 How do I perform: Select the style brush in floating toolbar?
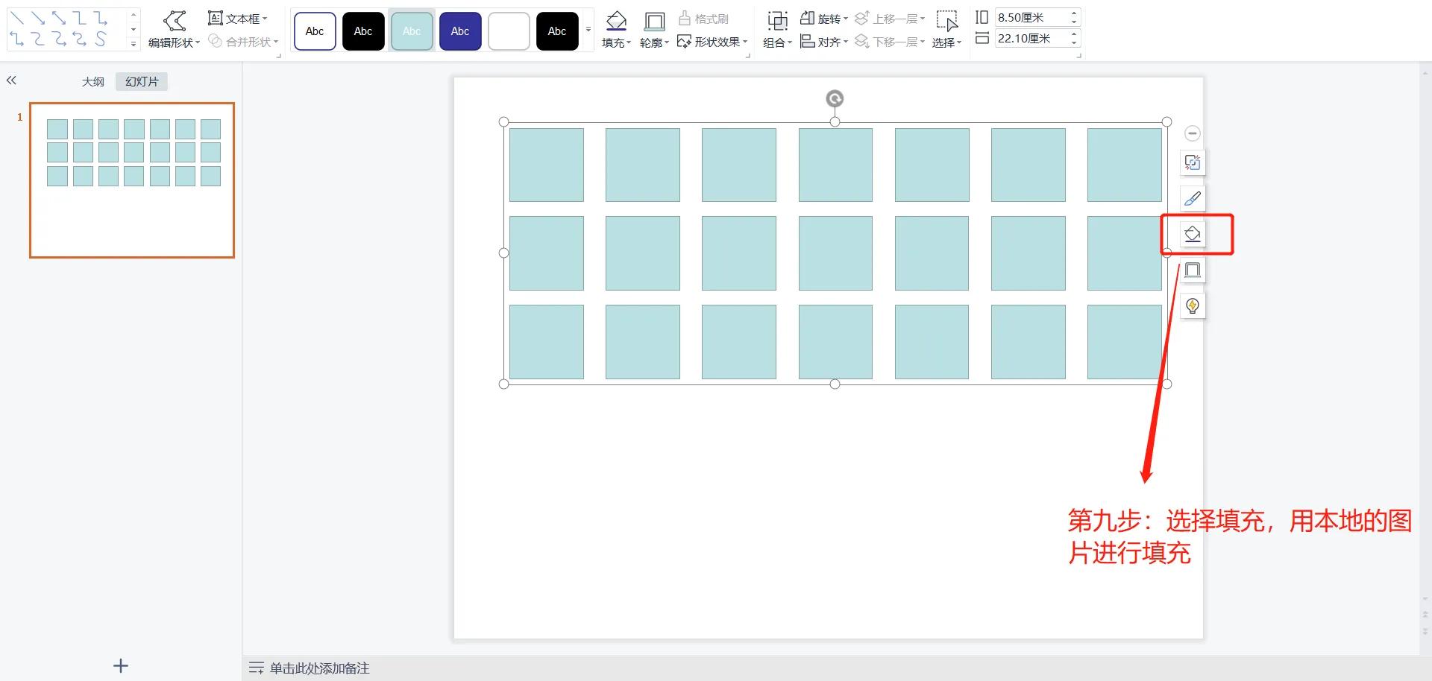point(1192,198)
